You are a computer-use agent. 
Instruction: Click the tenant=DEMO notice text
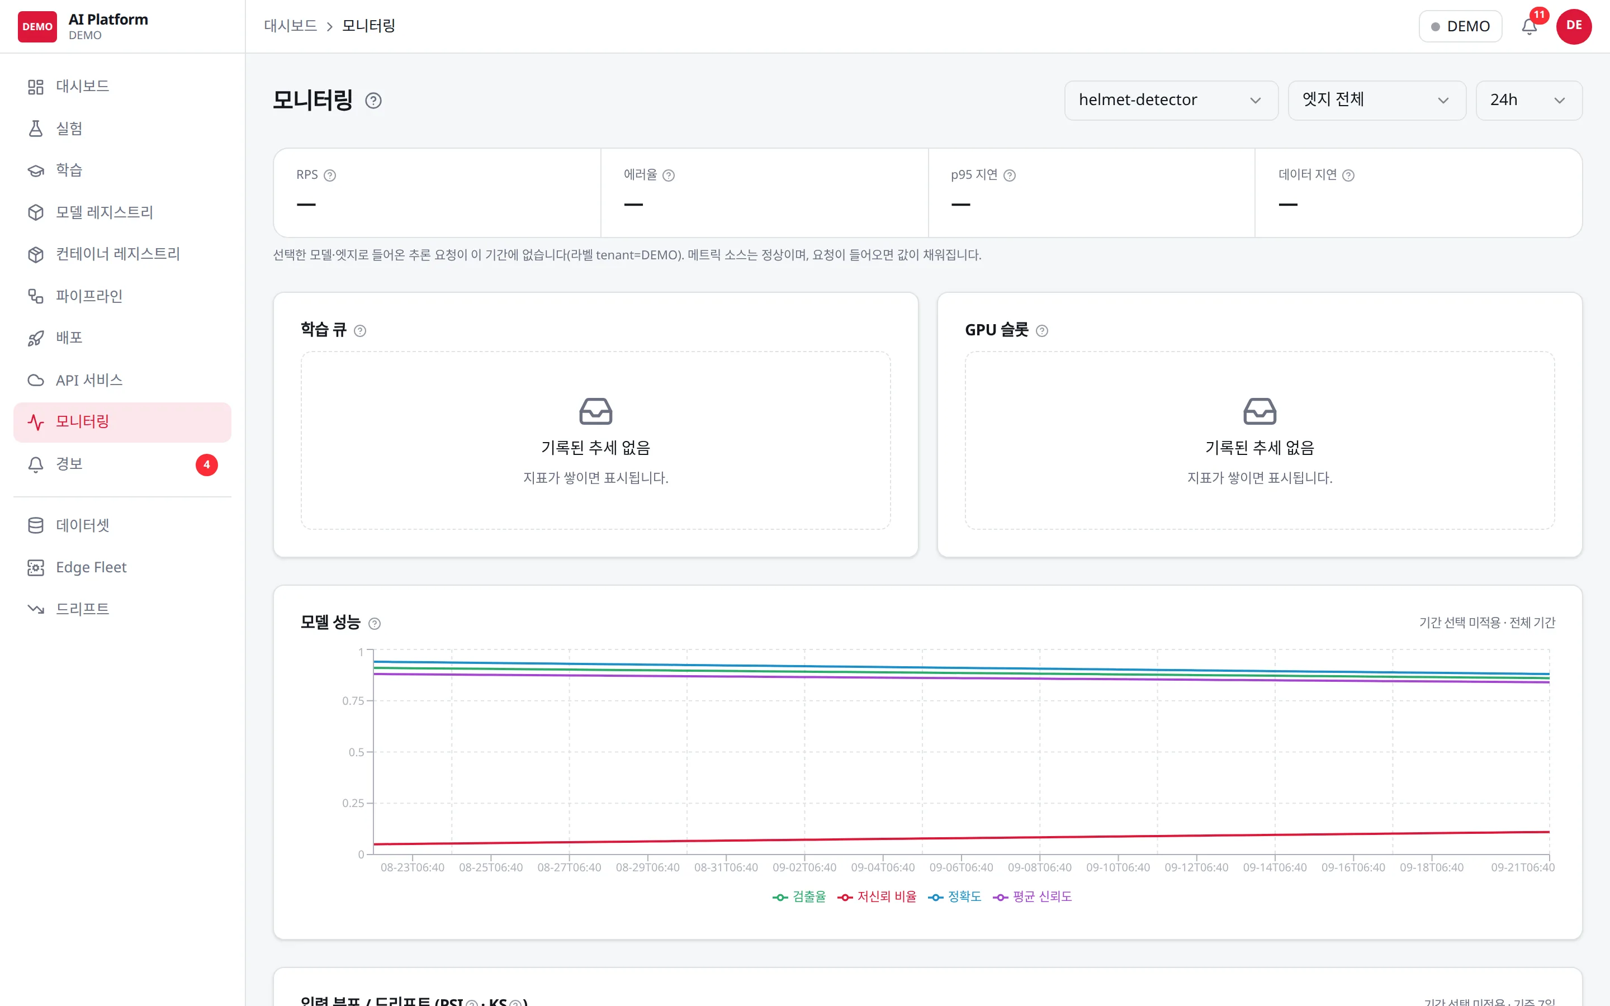[627, 255]
